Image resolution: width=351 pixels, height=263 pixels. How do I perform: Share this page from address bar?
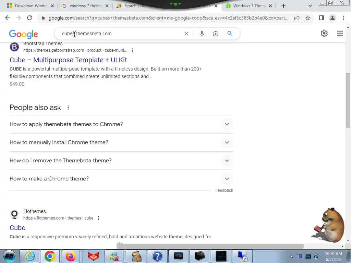click(297, 18)
